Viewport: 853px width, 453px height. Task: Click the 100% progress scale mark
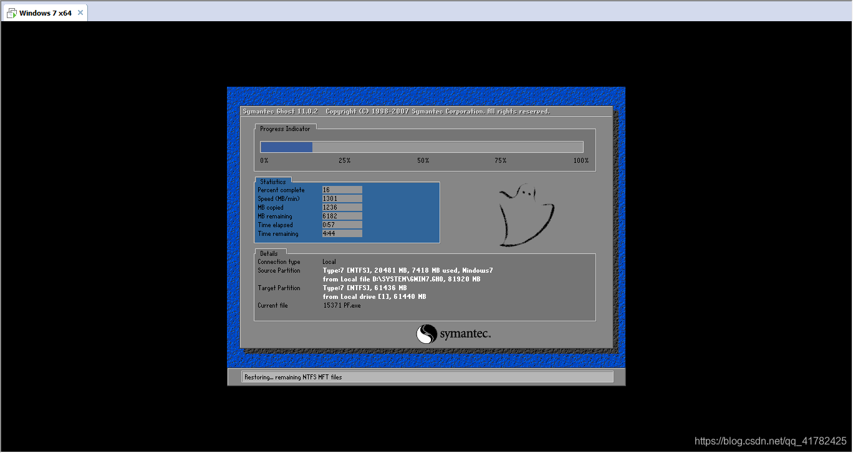(x=581, y=160)
